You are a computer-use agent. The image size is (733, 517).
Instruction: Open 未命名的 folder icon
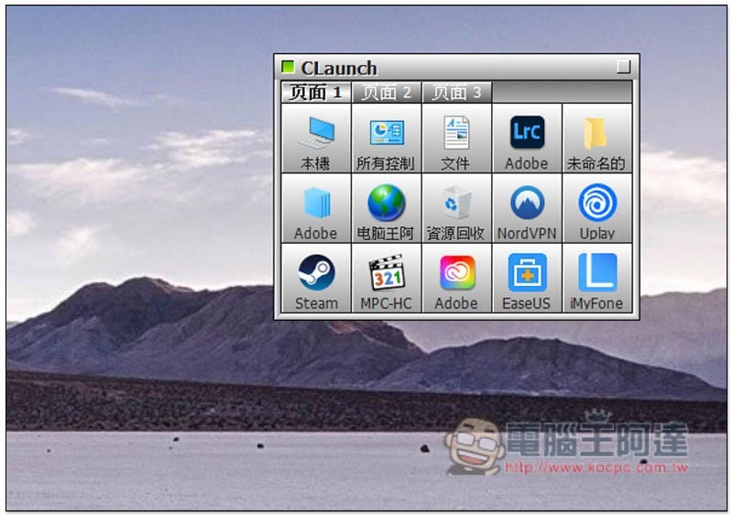[x=597, y=138]
